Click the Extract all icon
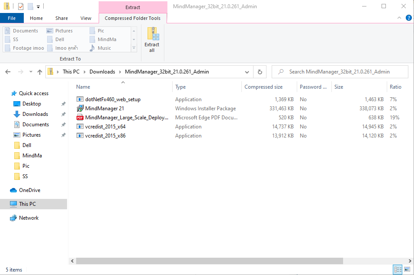The width and height of the screenshot is (414, 275). [x=152, y=40]
